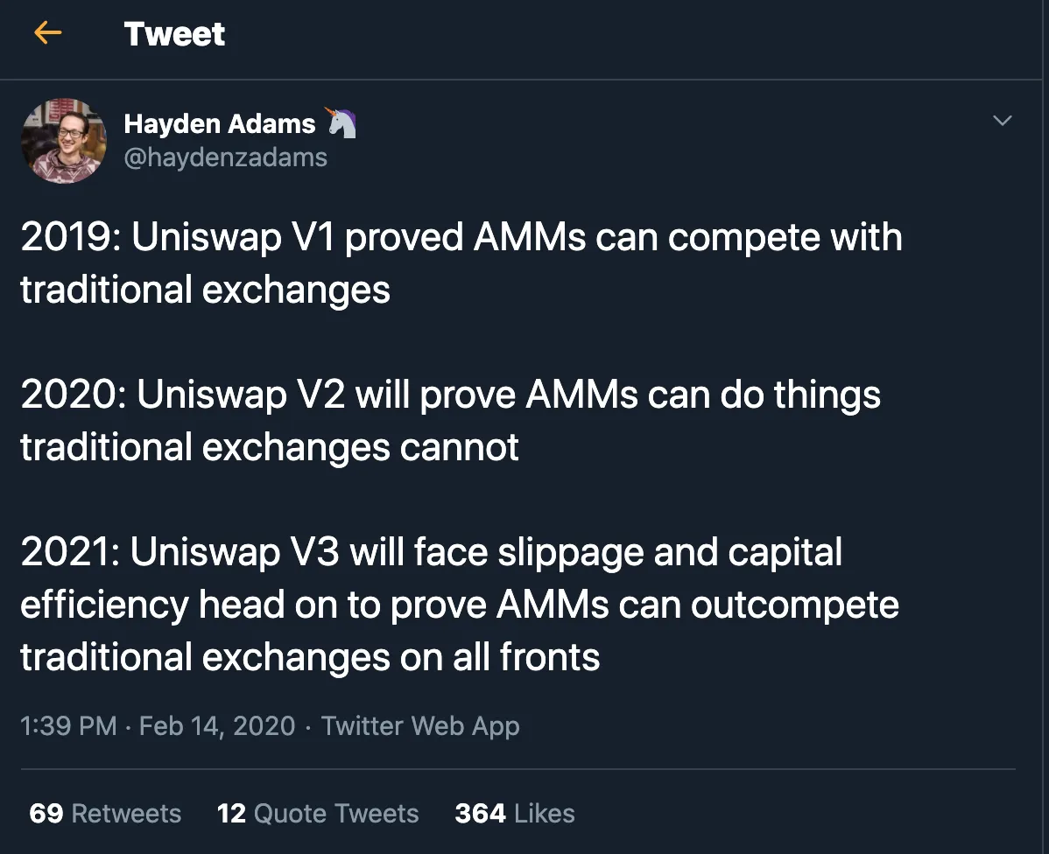Click the 'efficiency head on to prove' line
Image resolution: width=1049 pixels, height=854 pixels.
click(x=460, y=605)
